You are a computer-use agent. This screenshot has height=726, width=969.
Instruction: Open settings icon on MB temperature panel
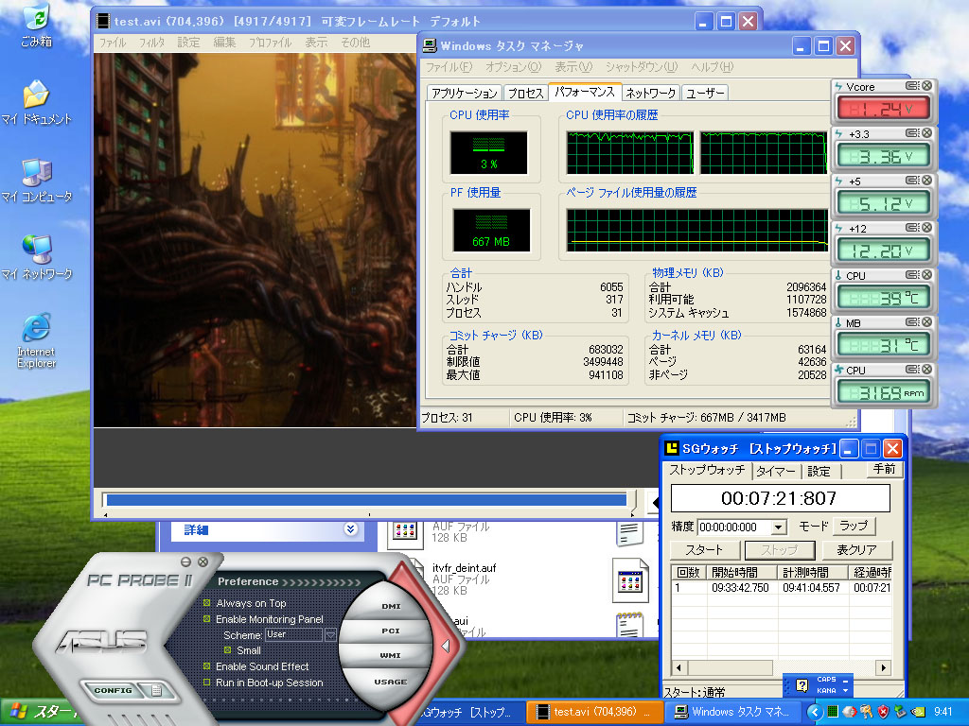pos(913,321)
